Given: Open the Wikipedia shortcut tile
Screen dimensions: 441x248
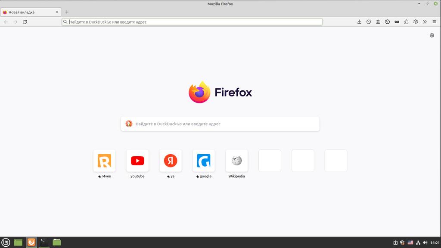Looking at the screenshot, I should pos(236,161).
